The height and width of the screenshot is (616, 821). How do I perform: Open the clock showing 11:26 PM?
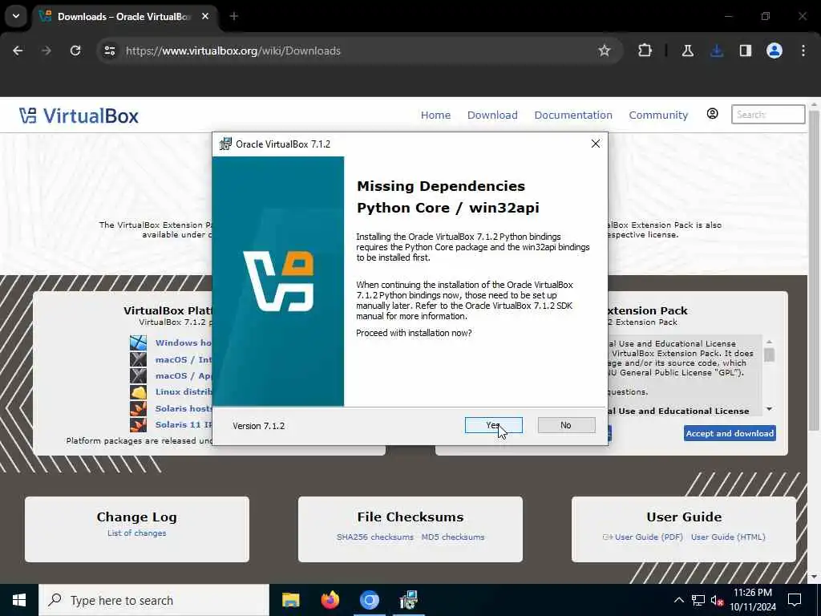[x=753, y=600]
